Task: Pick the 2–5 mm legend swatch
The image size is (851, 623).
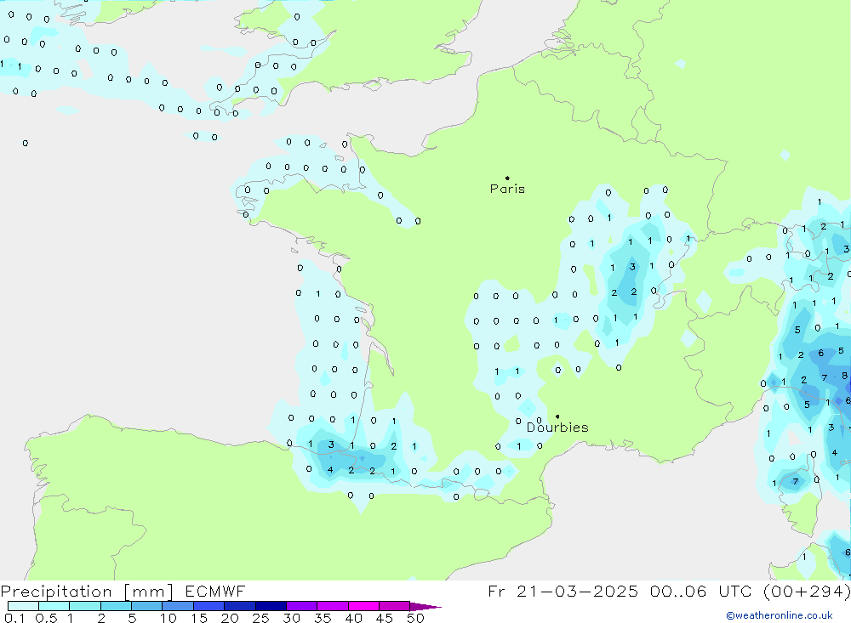Action: coord(116,606)
